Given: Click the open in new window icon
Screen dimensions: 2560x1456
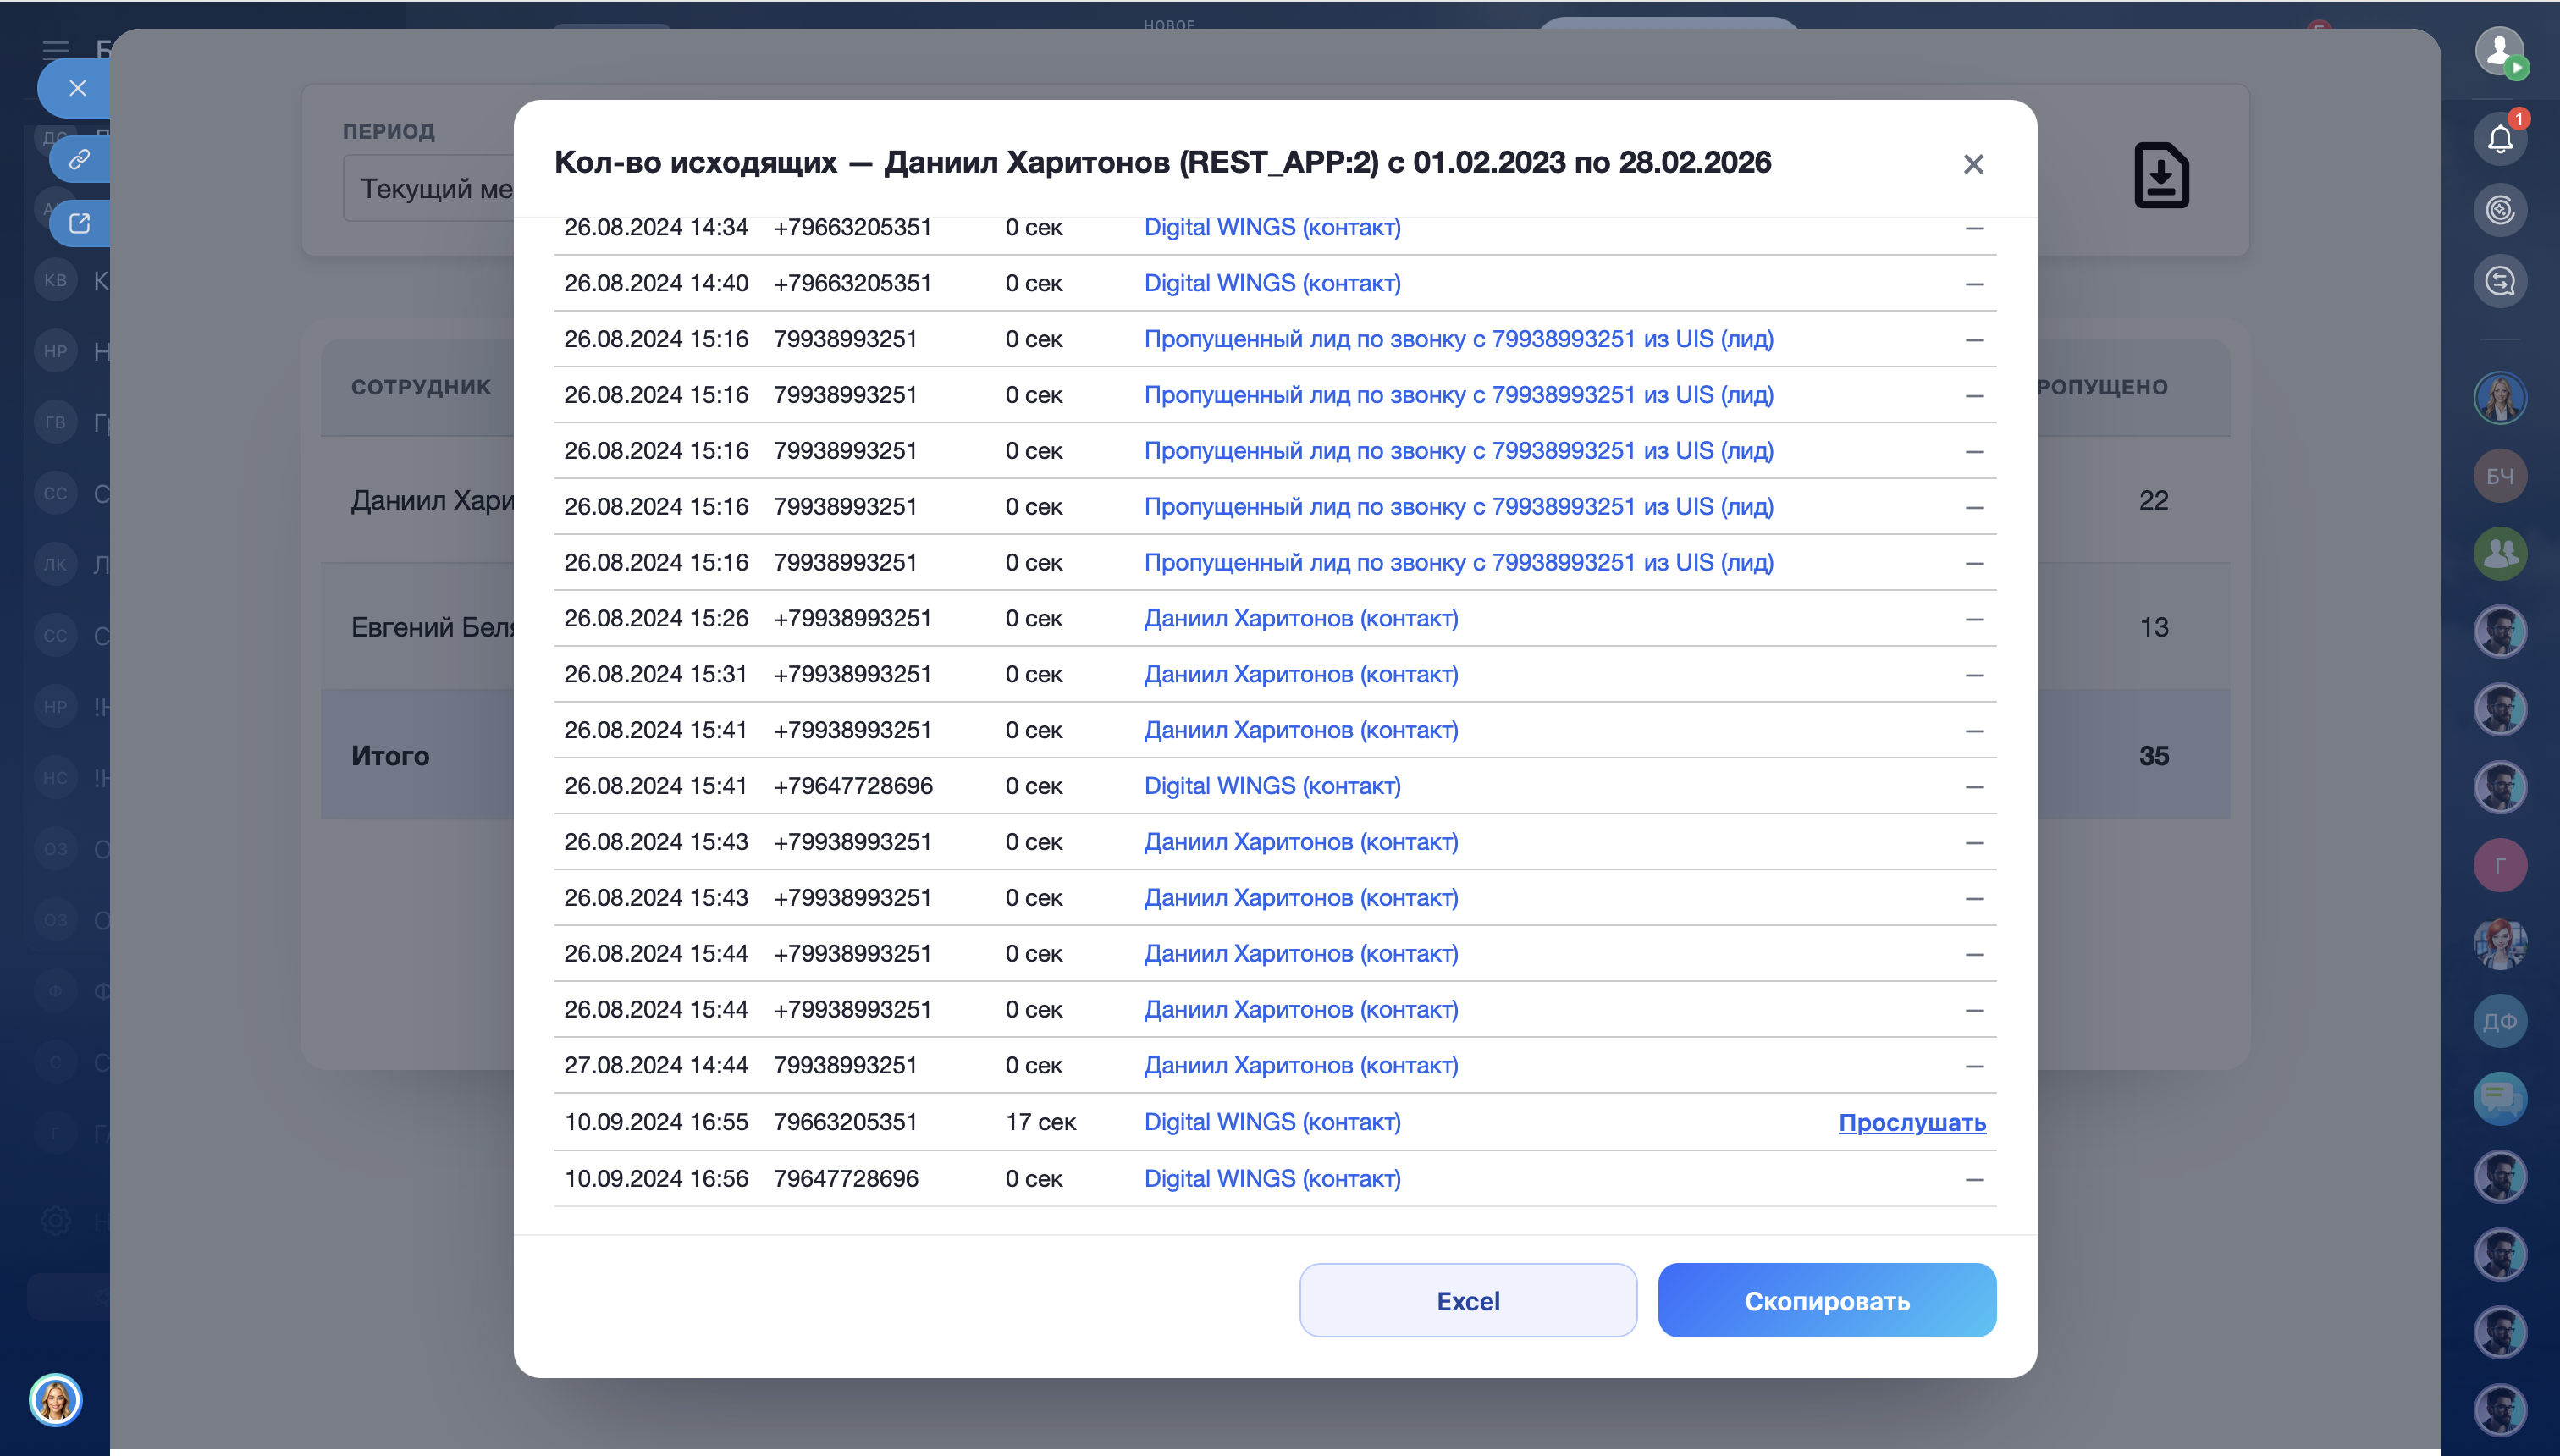Looking at the screenshot, I should [79, 223].
